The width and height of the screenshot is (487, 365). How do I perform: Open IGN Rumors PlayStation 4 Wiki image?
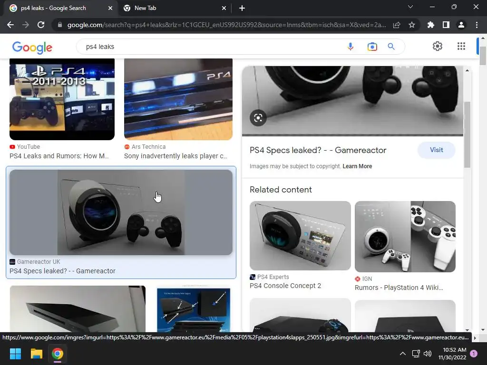405,237
